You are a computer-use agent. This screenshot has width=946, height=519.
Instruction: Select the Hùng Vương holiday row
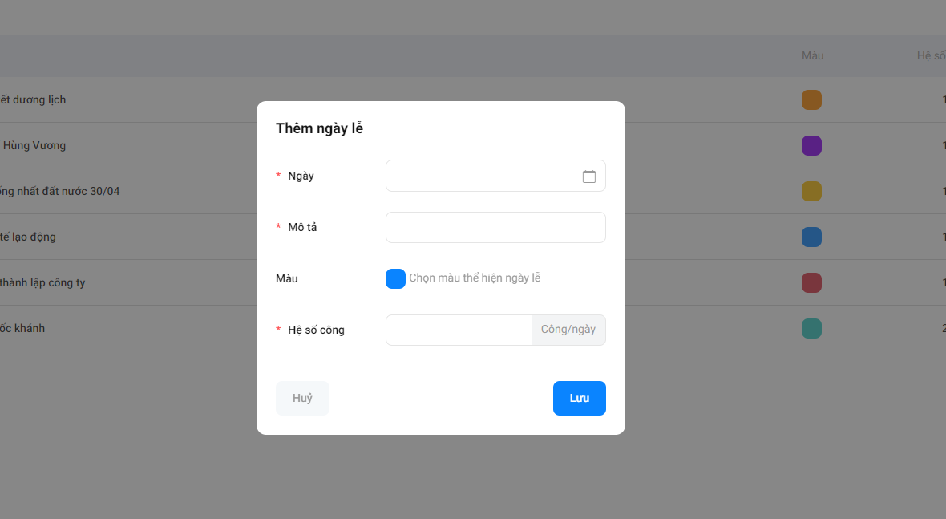click(473, 145)
